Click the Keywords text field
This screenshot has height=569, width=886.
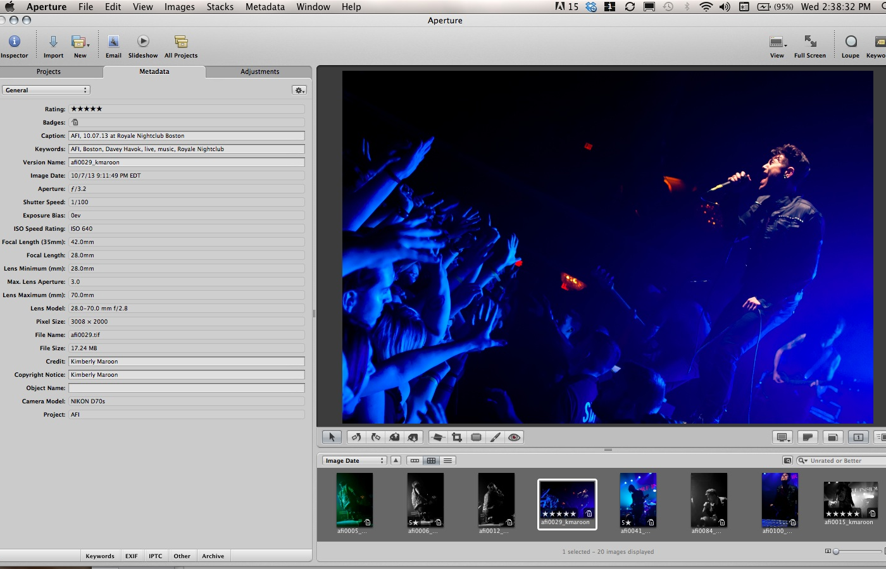[x=187, y=149]
